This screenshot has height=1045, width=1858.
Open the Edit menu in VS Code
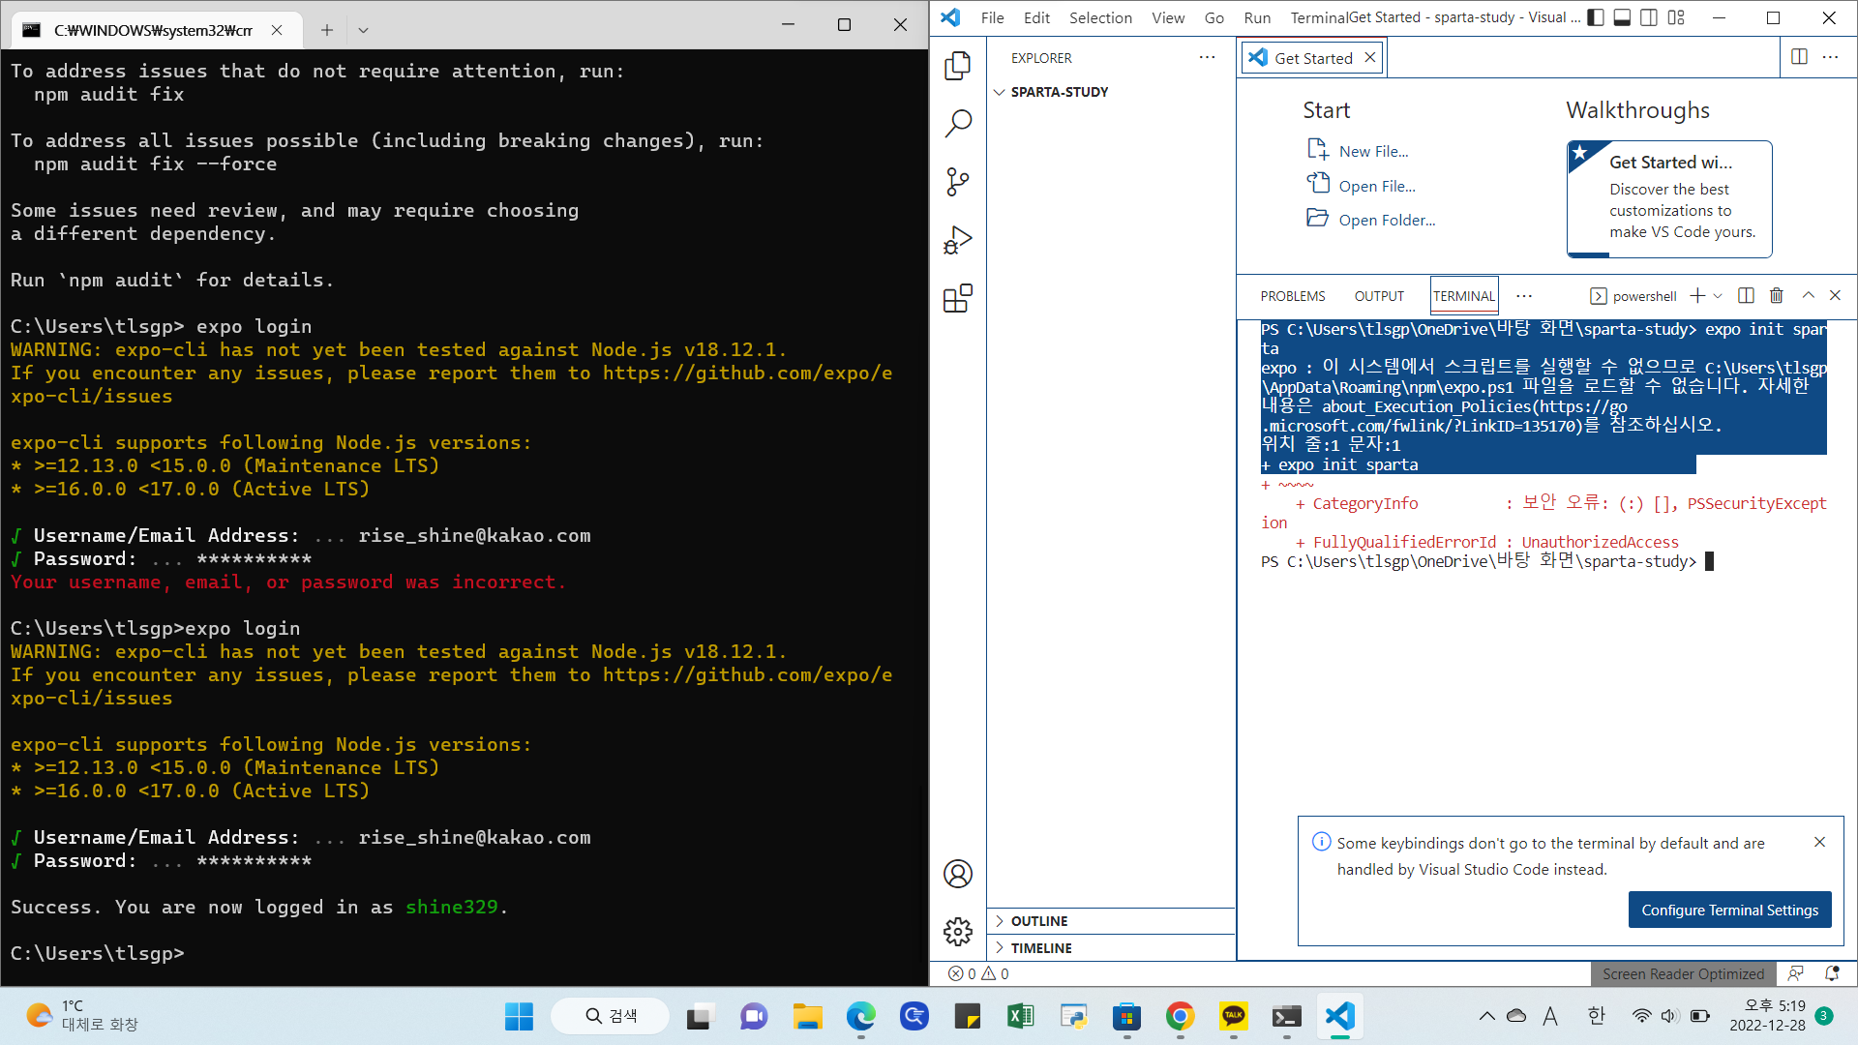[1036, 17]
